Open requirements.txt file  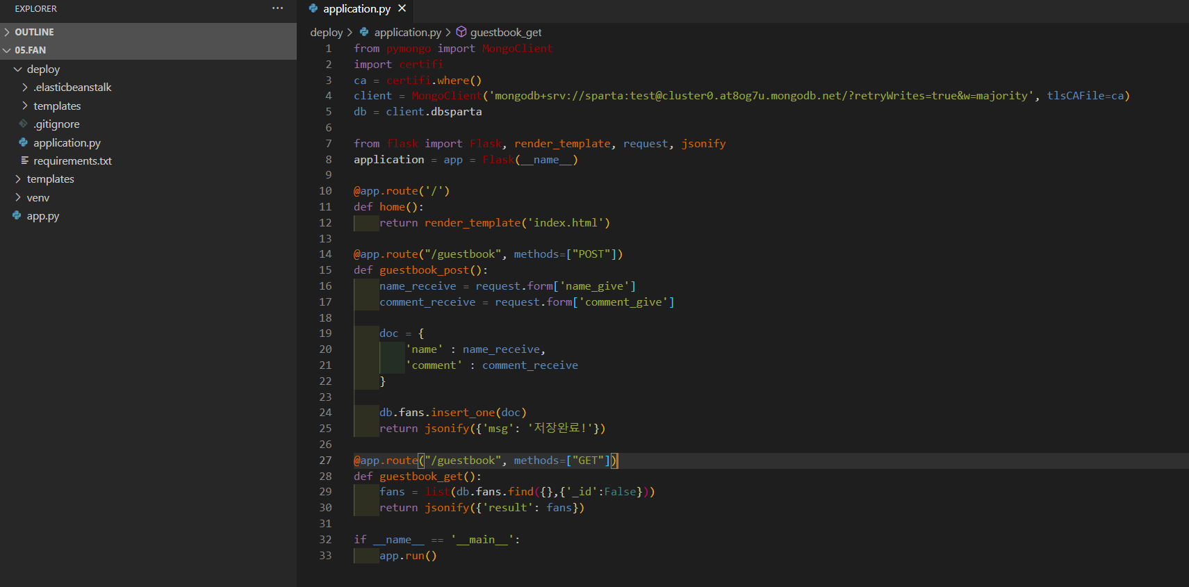(x=72, y=160)
